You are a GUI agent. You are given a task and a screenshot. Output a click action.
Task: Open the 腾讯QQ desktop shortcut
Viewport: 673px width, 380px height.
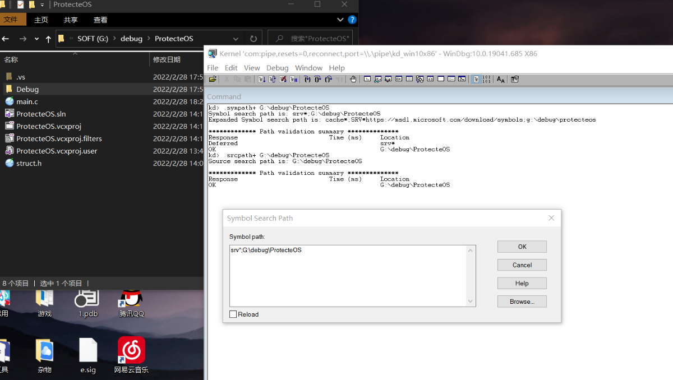click(132, 303)
